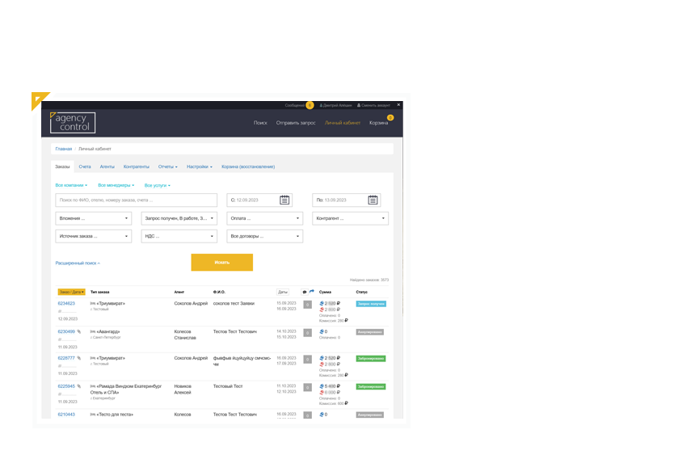The width and height of the screenshot is (695, 472).
Task: Go to Главная via the breadcrumb
Action: pyautogui.click(x=63, y=149)
